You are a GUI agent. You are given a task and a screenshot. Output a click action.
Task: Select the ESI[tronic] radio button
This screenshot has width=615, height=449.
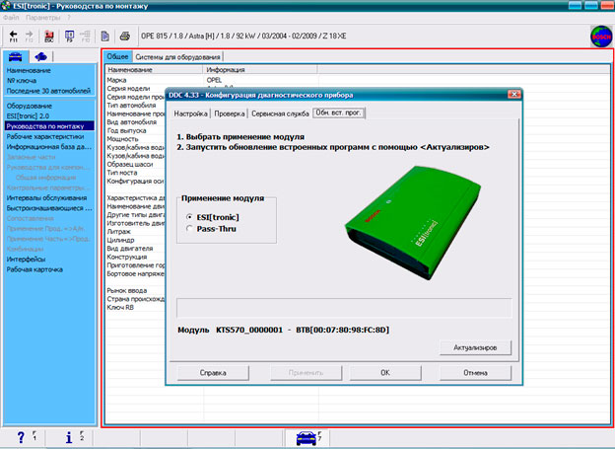click(188, 216)
